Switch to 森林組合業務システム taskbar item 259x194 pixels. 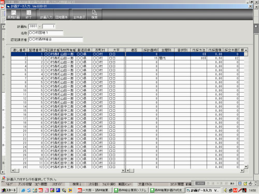click(131, 190)
